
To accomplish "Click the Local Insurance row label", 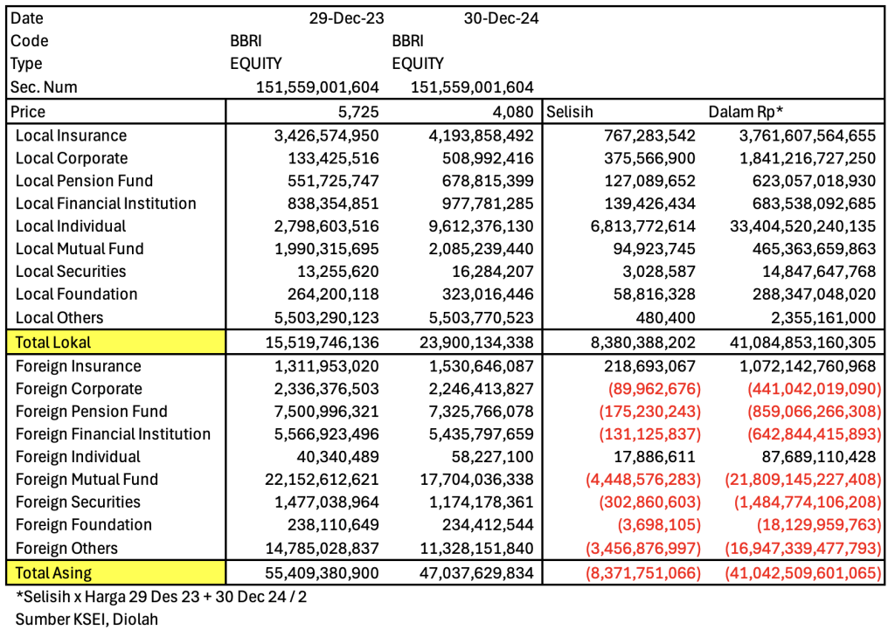I will [x=71, y=135].
